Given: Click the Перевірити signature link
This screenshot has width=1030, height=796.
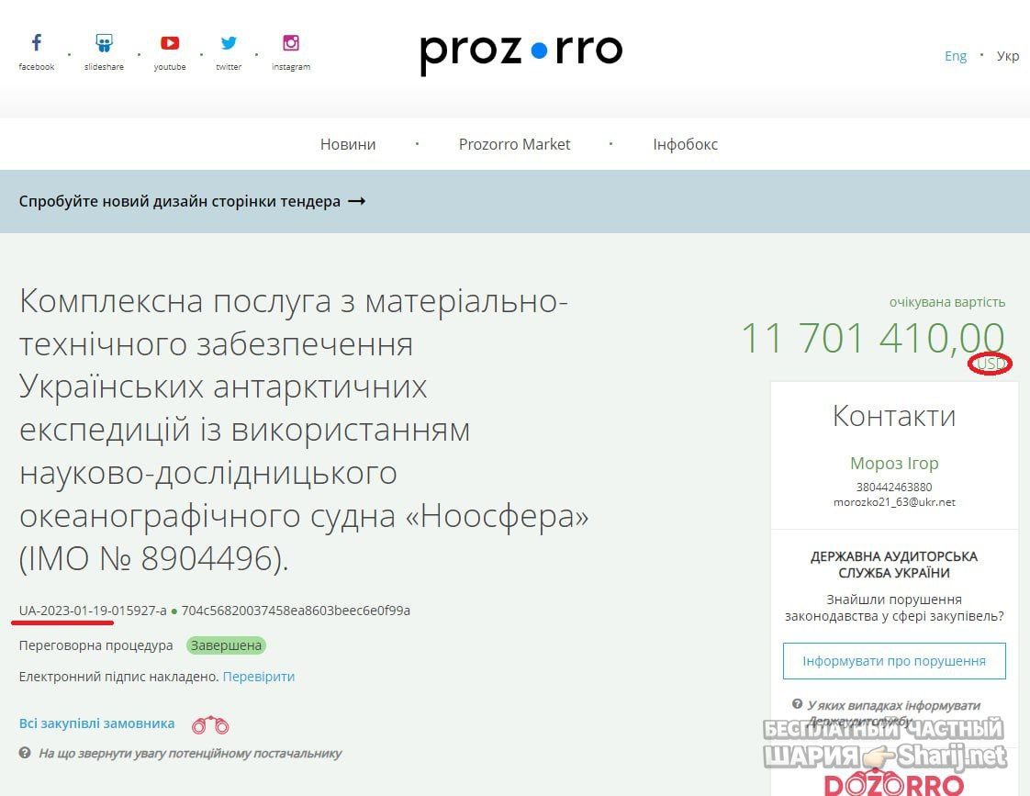Looking at the screenshot, I should coord(259,677).
